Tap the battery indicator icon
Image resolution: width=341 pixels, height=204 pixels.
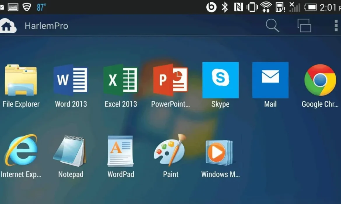310,7
